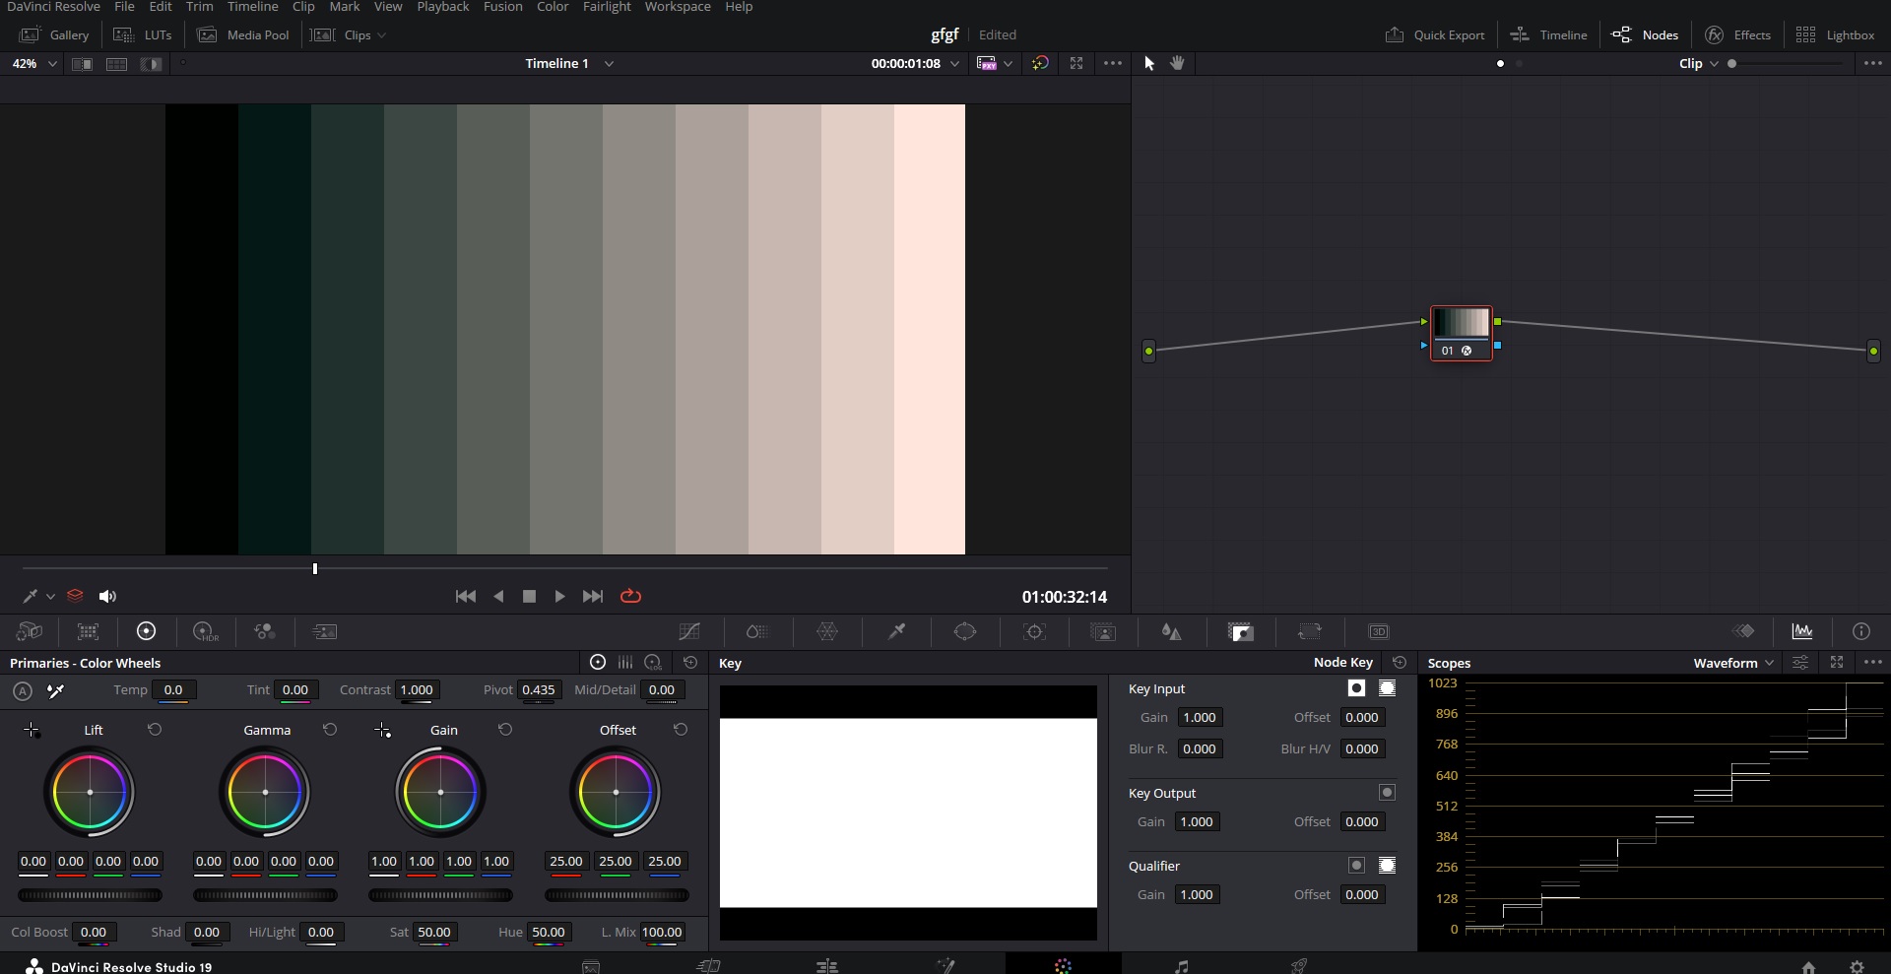Open the Tracker palette

coord(1035,631)
